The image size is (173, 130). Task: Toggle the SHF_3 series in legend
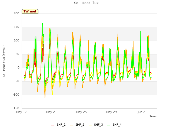(x=96, y=125)
